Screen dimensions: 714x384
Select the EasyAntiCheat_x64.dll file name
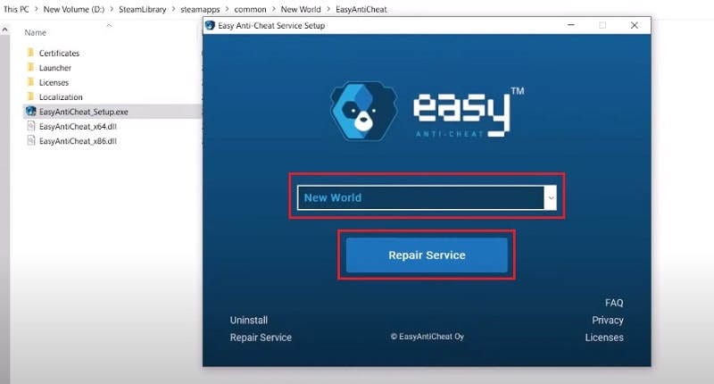78,126
